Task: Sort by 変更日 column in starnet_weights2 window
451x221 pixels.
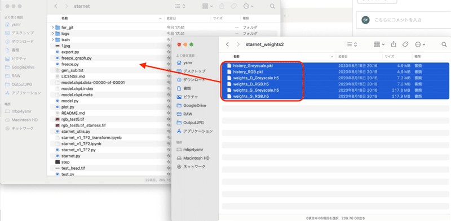Action: [342, 57]
